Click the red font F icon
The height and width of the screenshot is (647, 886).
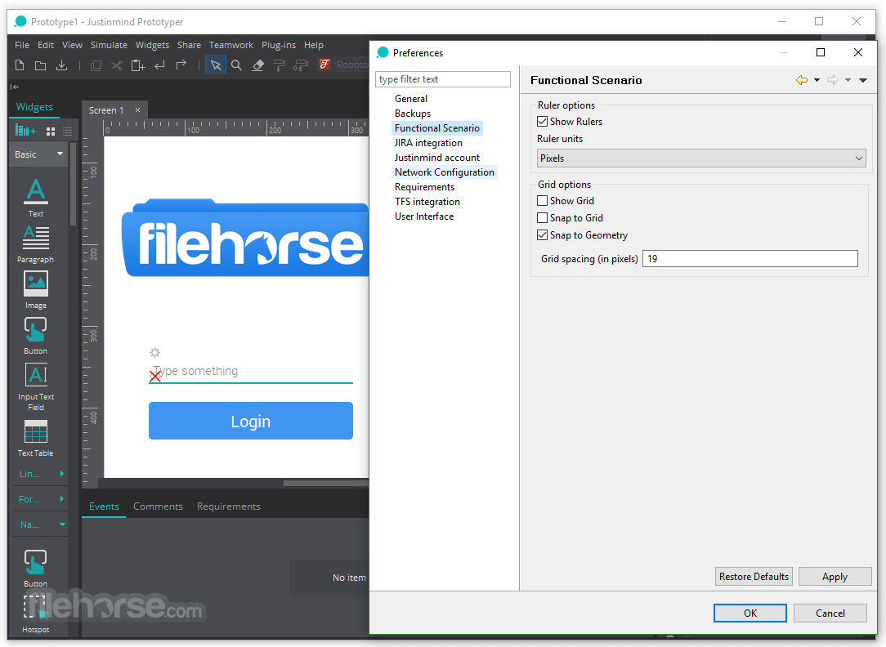pos(324,65)
